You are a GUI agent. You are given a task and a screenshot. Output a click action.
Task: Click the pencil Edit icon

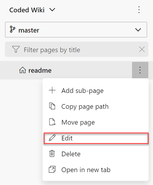[52, 138]
